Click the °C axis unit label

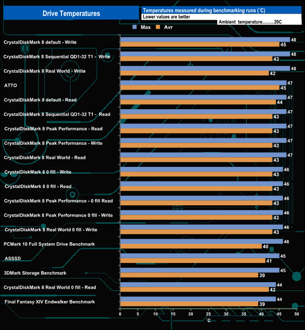pyautogui.click(x=208, y=320)
